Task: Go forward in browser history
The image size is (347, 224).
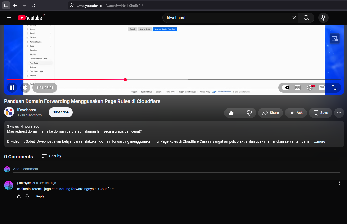Action: [x=24, y=5]
